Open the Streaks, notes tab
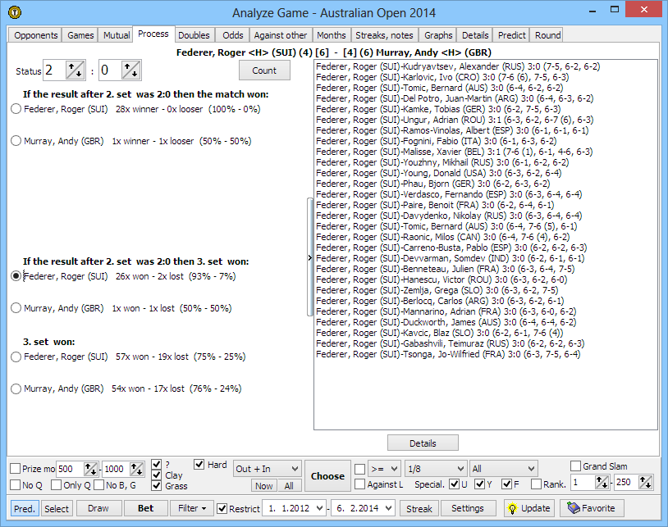 (x=384, y=35)
